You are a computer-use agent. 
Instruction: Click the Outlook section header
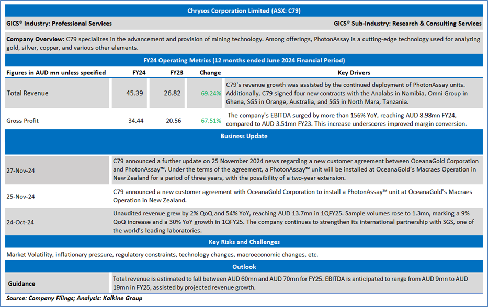[x=244, y=267]
